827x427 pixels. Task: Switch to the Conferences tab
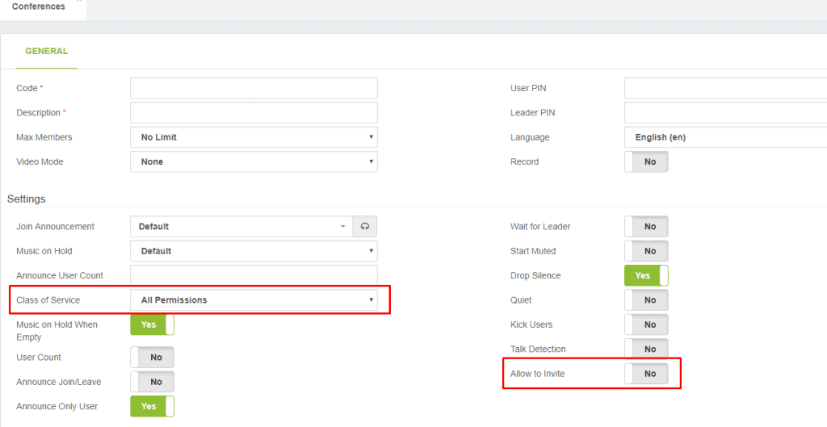tap(39, 6)
